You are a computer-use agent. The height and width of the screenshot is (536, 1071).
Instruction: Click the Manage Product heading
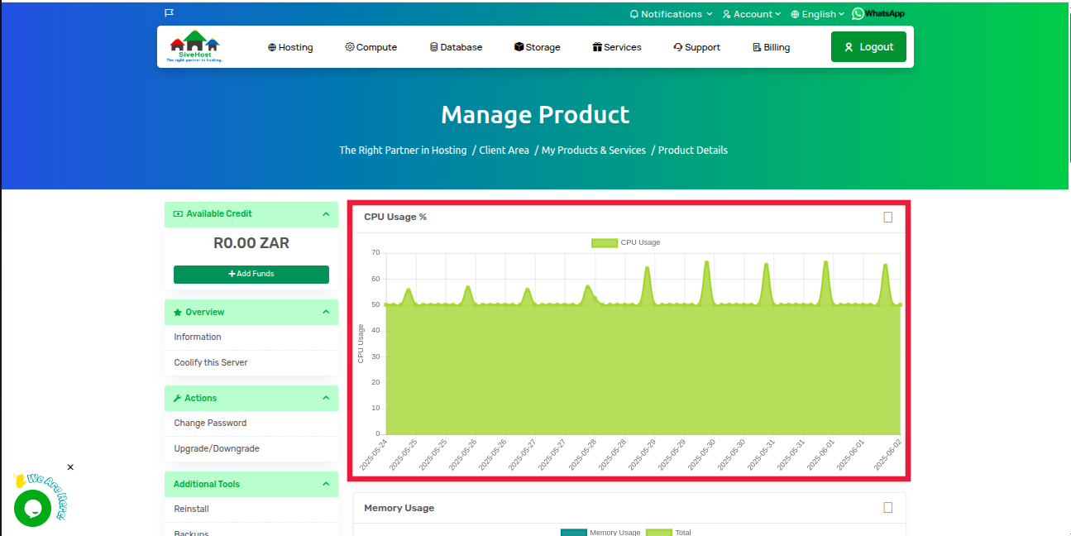535,114
